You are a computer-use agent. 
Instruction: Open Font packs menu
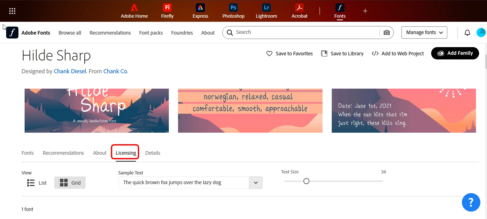click(x=151, y=33)
